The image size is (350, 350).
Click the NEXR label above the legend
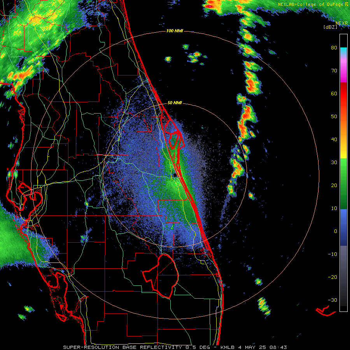click(341, 23)
